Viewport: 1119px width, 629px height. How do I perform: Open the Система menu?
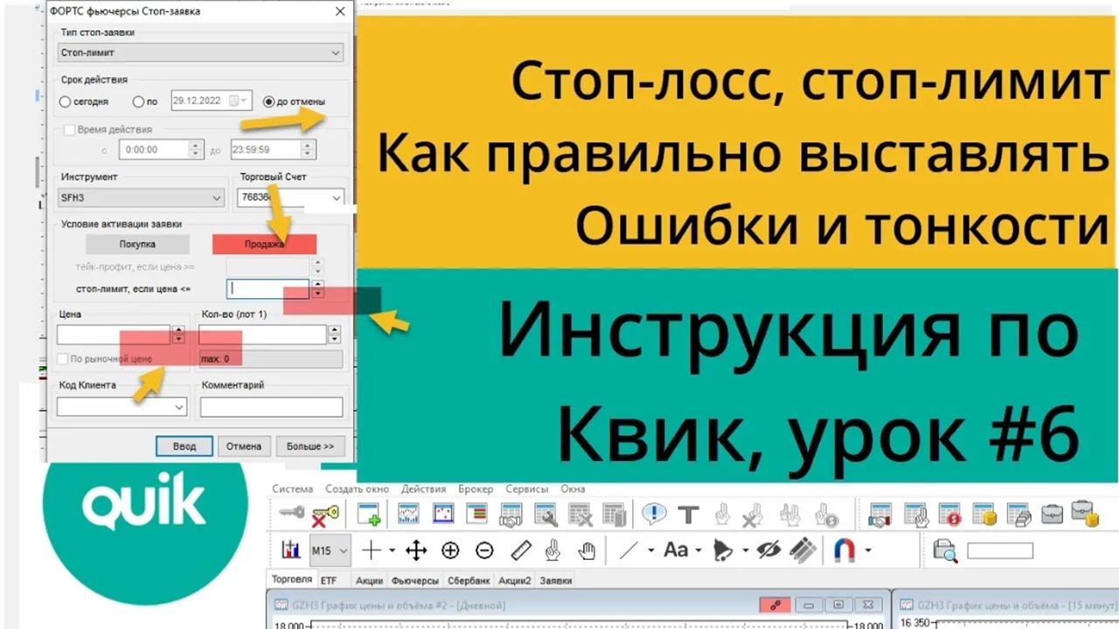(x=292, y=489)
